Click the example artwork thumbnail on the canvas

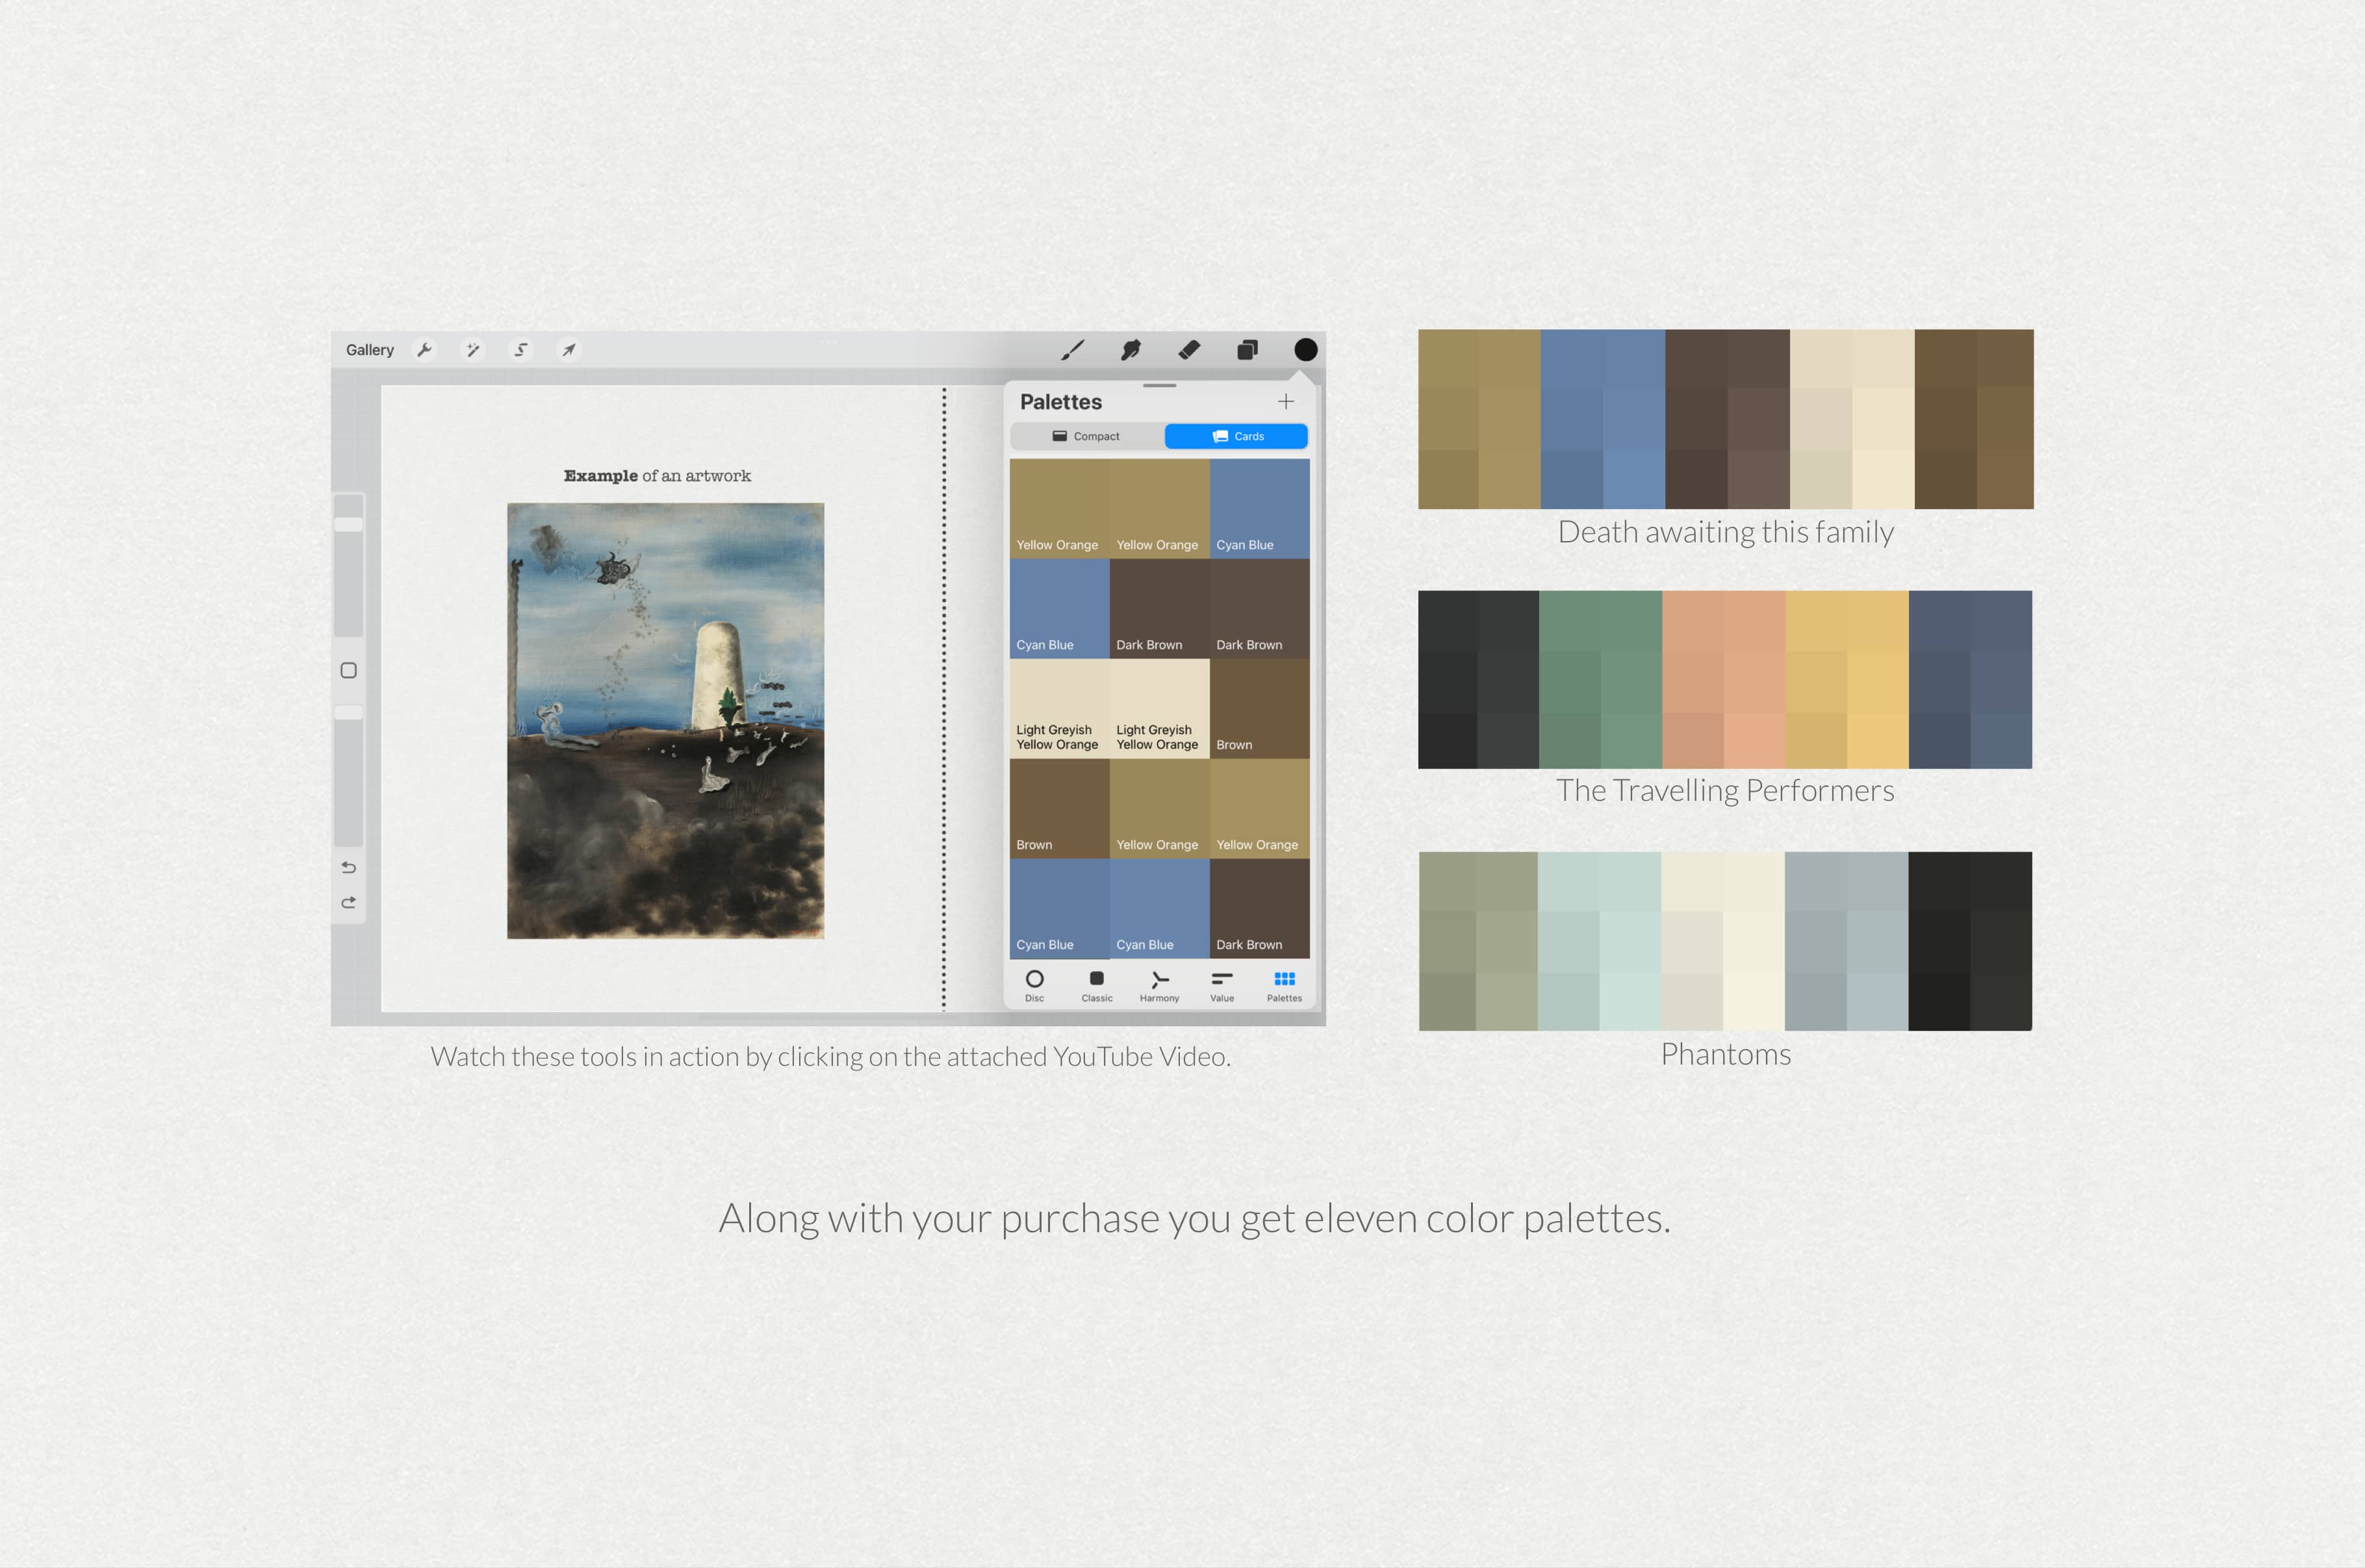point(665,720)
